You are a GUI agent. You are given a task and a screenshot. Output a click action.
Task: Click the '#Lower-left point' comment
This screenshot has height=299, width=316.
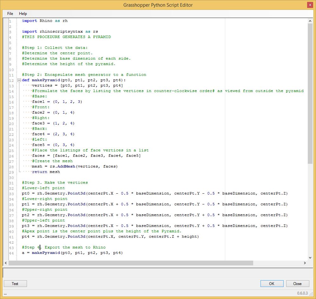[x=43, y=188]
